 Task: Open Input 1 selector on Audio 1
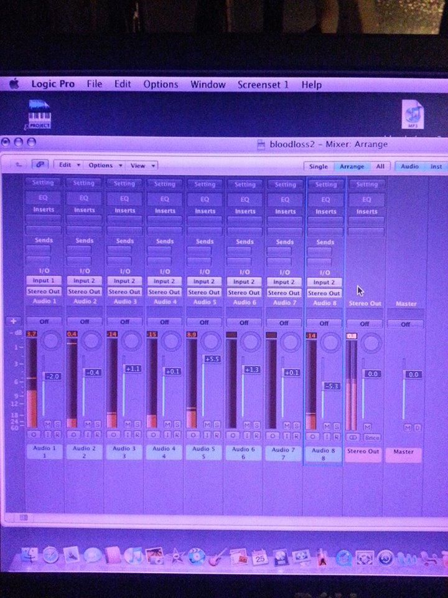click(x=44, y=280)
